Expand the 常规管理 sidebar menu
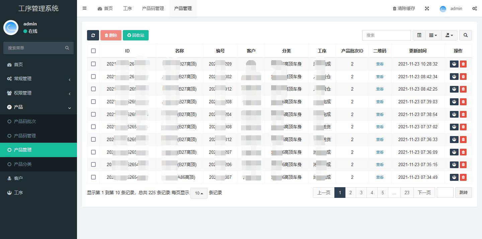The image size is (482, 239). 38,79
